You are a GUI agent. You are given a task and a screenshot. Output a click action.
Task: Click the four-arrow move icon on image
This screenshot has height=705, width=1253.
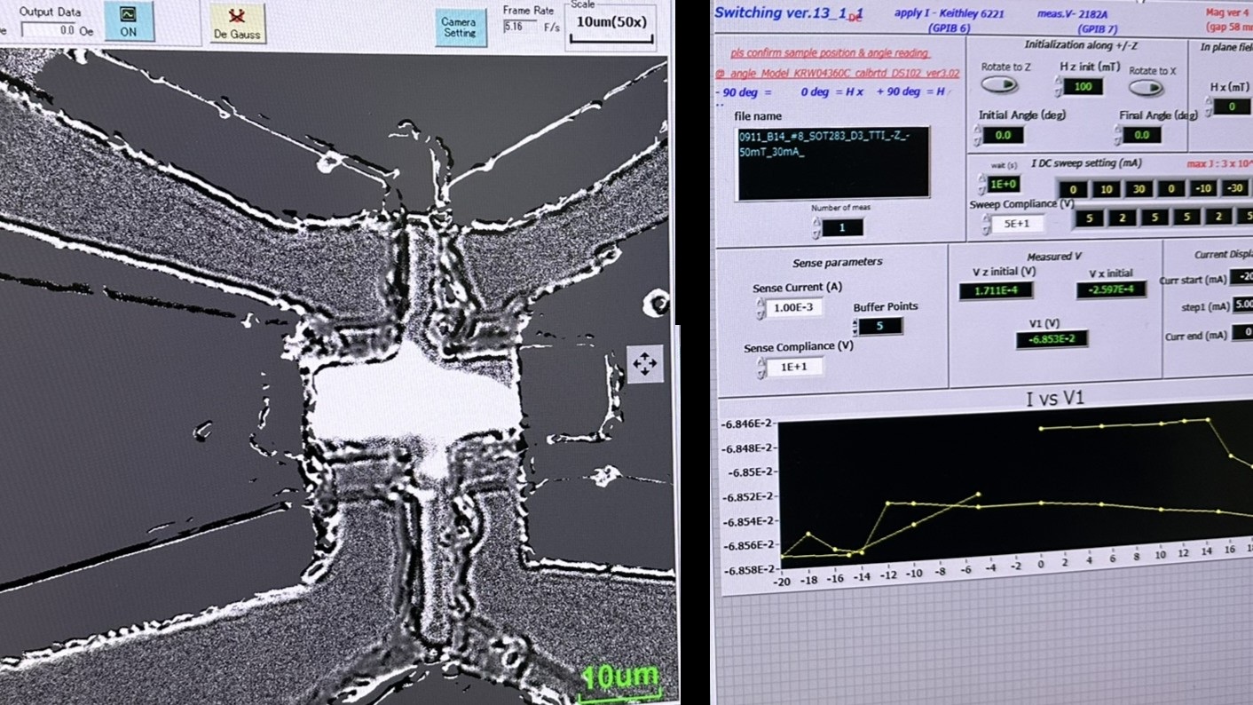pos(644,363)
